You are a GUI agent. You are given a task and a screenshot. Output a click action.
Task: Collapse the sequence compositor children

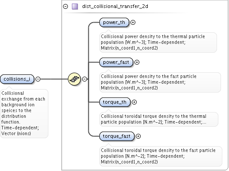pos(84,79)
